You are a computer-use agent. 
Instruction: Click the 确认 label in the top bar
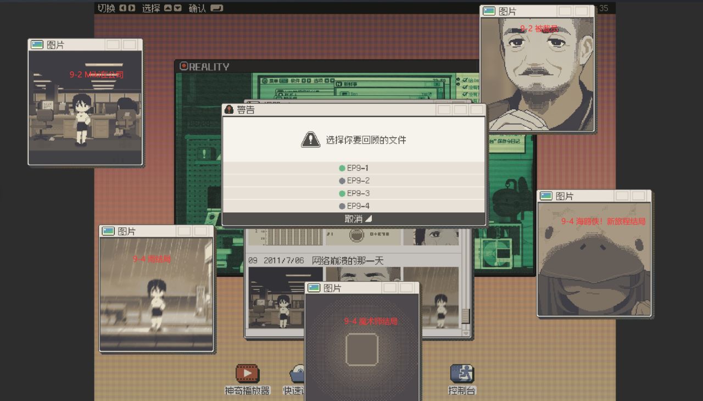pos(197,8)
